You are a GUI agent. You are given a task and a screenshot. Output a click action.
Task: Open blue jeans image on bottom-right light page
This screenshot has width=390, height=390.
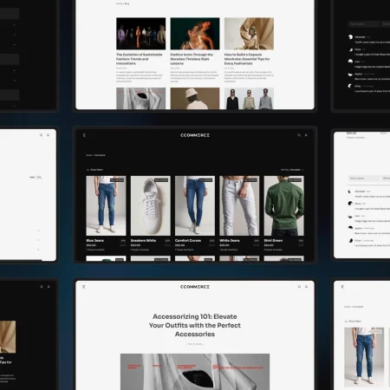pos(364,357)
